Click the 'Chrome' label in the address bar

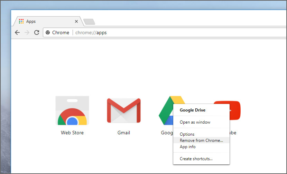(61, 32)
